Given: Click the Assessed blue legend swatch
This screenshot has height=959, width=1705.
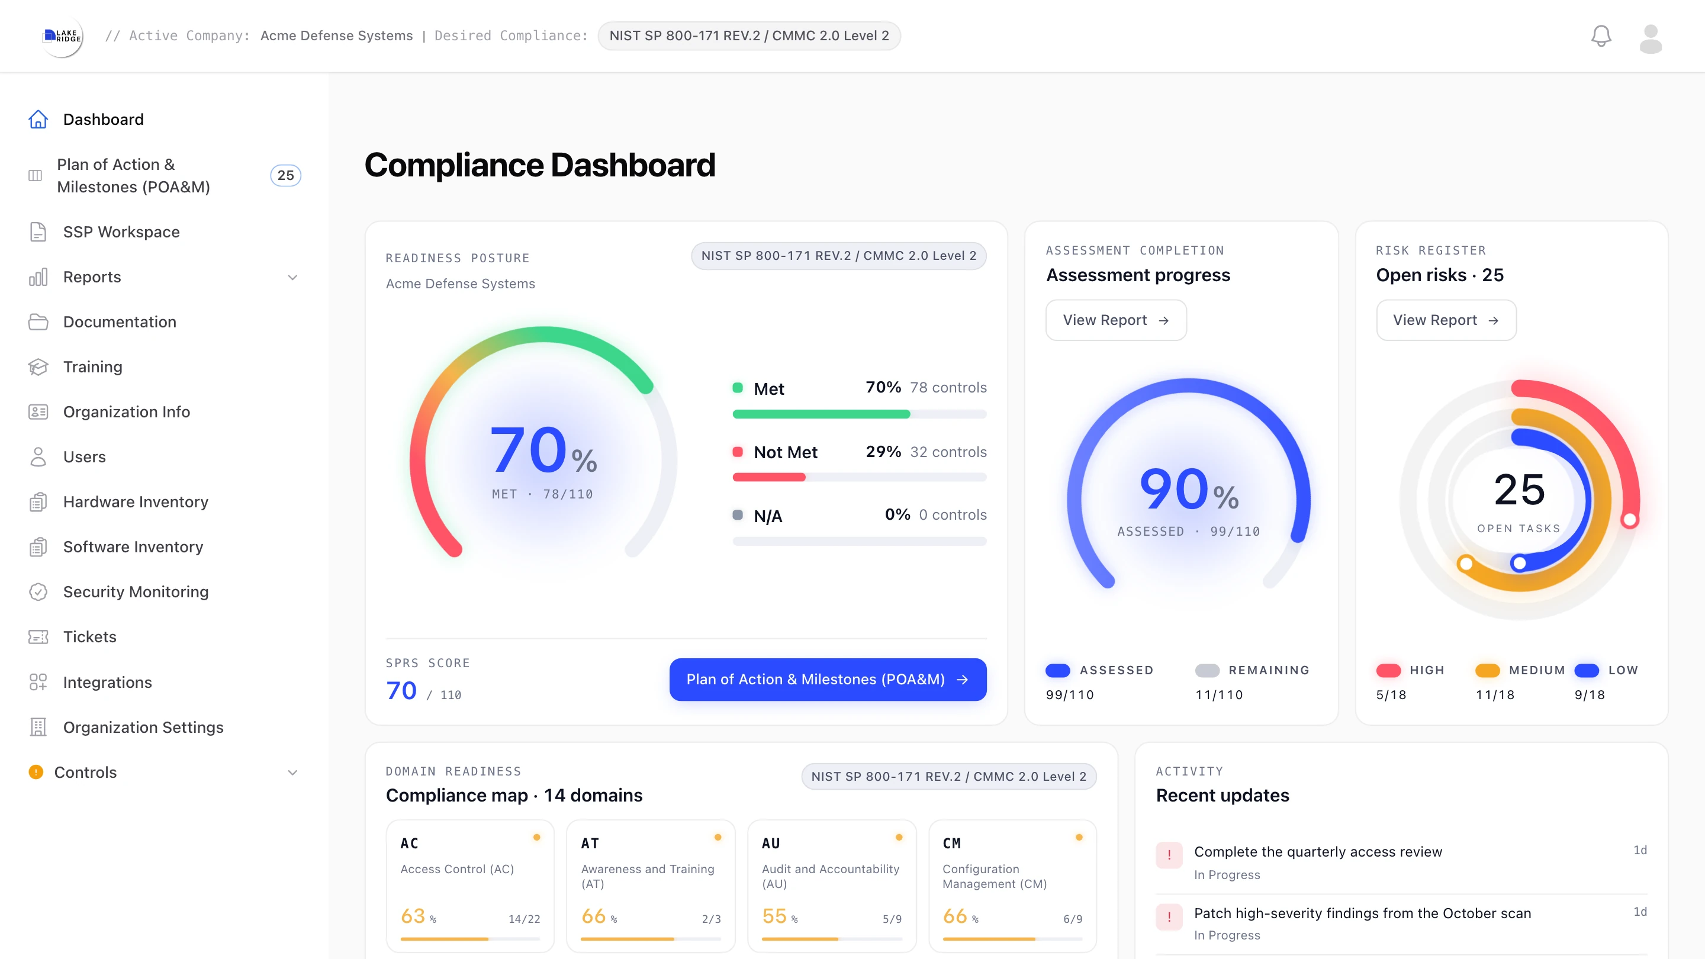Looking at the screenshot, I should click(1058, 670).
